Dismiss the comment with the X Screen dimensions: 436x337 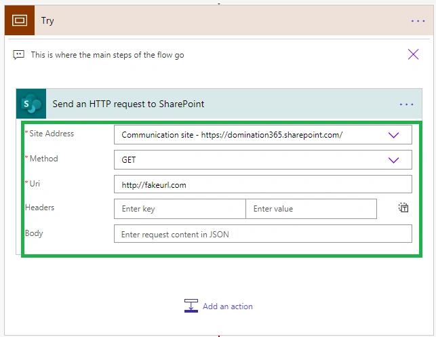(x=413, y=54)
